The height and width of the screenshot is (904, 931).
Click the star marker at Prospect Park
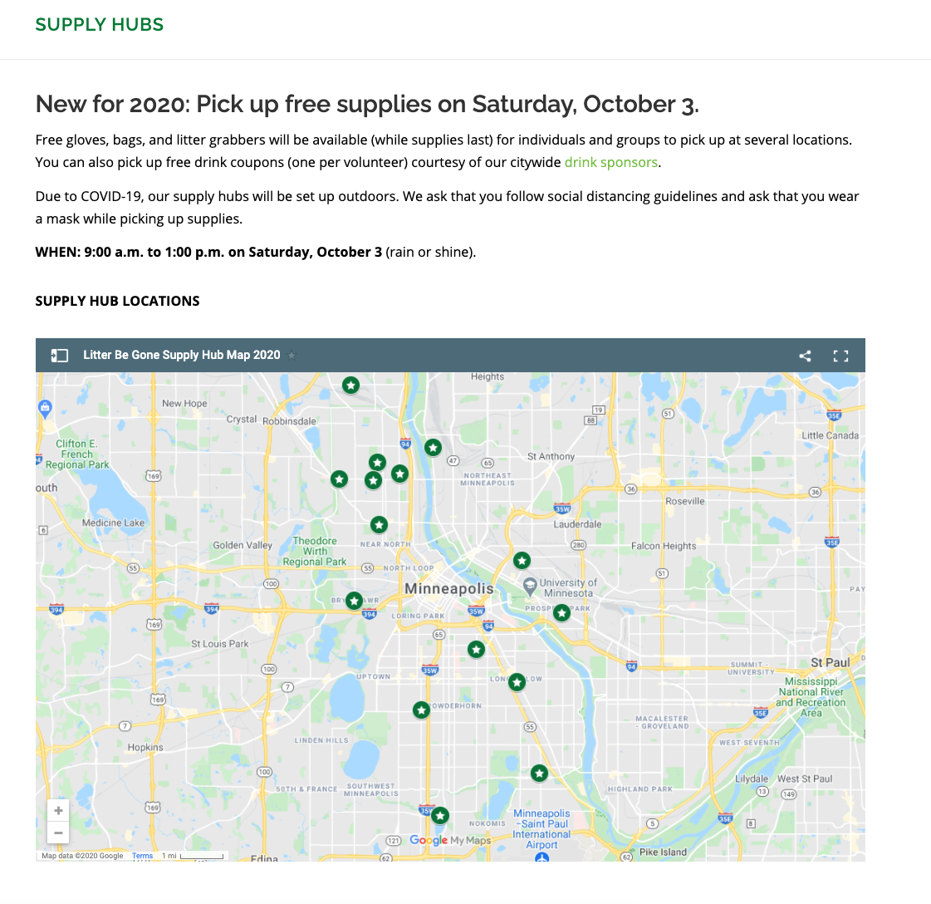[x=561, y=613]
